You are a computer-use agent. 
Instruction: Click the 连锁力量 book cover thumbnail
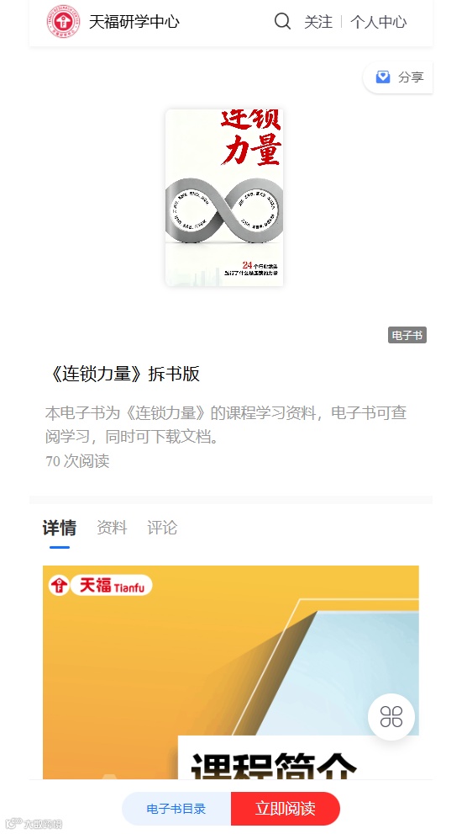(224, 198)
